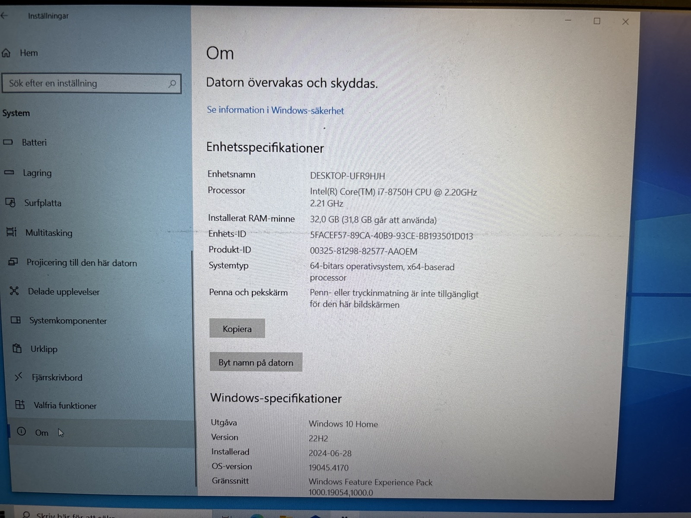Click the search magnifier icon
691x518 pixels.
point(172,83)
